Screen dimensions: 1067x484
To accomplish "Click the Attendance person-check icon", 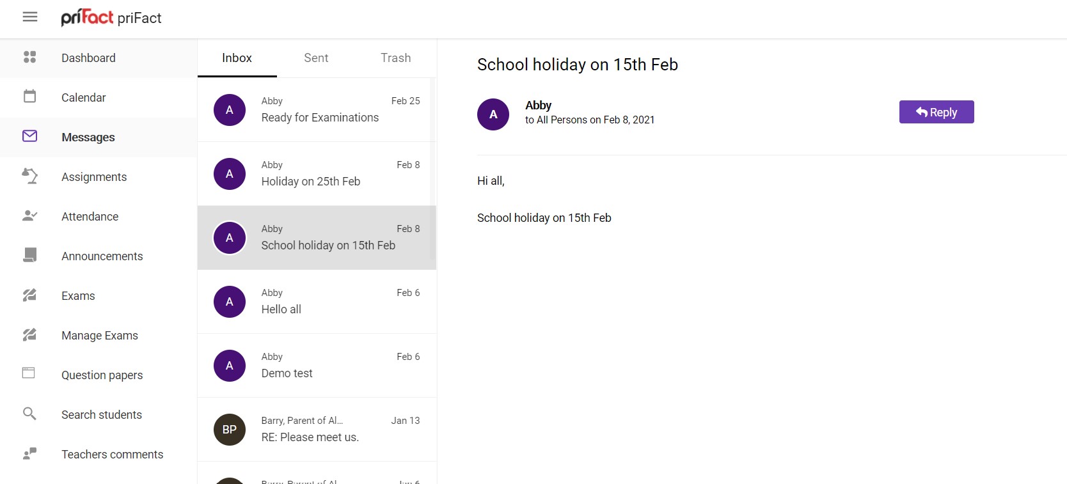I will point(29,216).
